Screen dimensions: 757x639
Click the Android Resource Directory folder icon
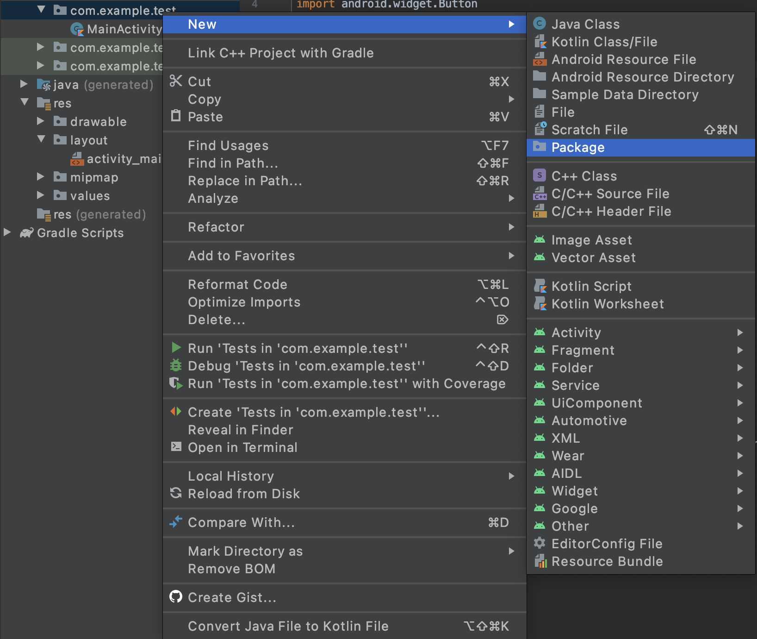coord(540,76)
